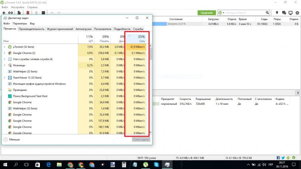Expand the µTorrent (32 бита) process row
Image resolution: width=301 pixels, height=169 pixels.
5,47
